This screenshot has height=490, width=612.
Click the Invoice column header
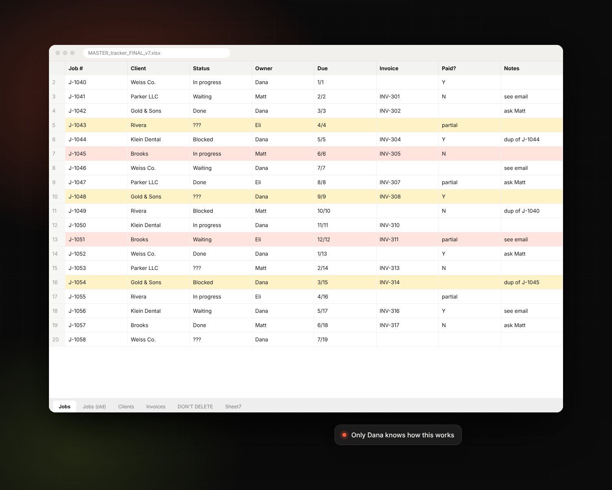click(x=407, y=68)
